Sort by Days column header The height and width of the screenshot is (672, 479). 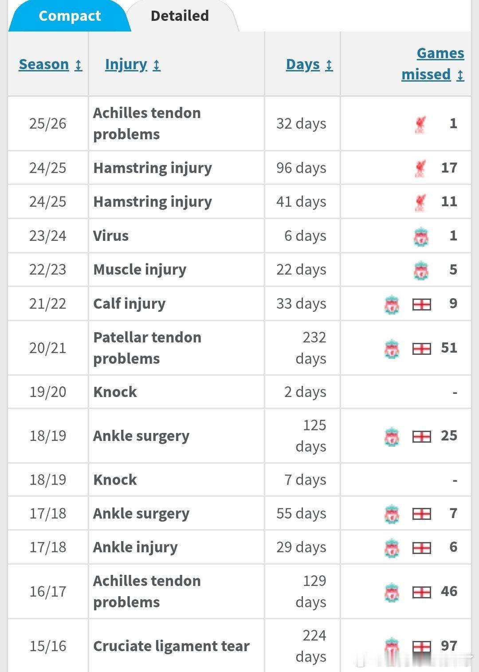click(309, 64)
